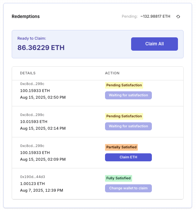Click the 1.00123 ETH redemption amount
Viewport: 196px width, 210px height.
point(32,184)
